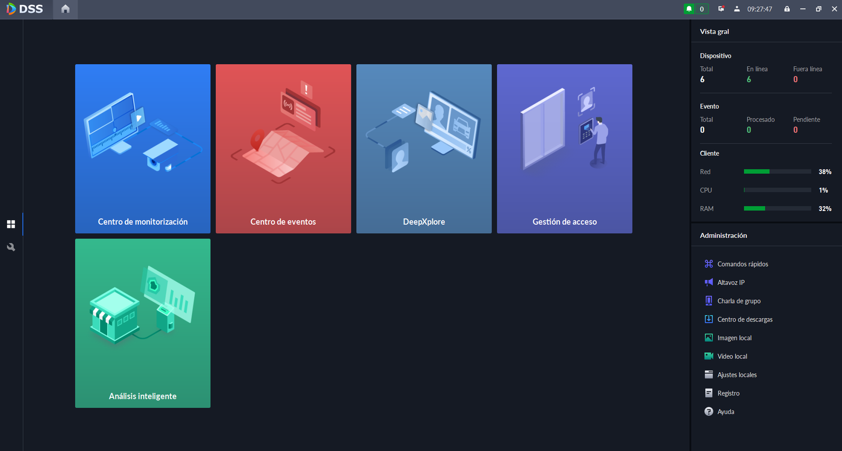Open the Centro de eventos tile
This screenshot has width=842, height=451.
pos(283,148)
